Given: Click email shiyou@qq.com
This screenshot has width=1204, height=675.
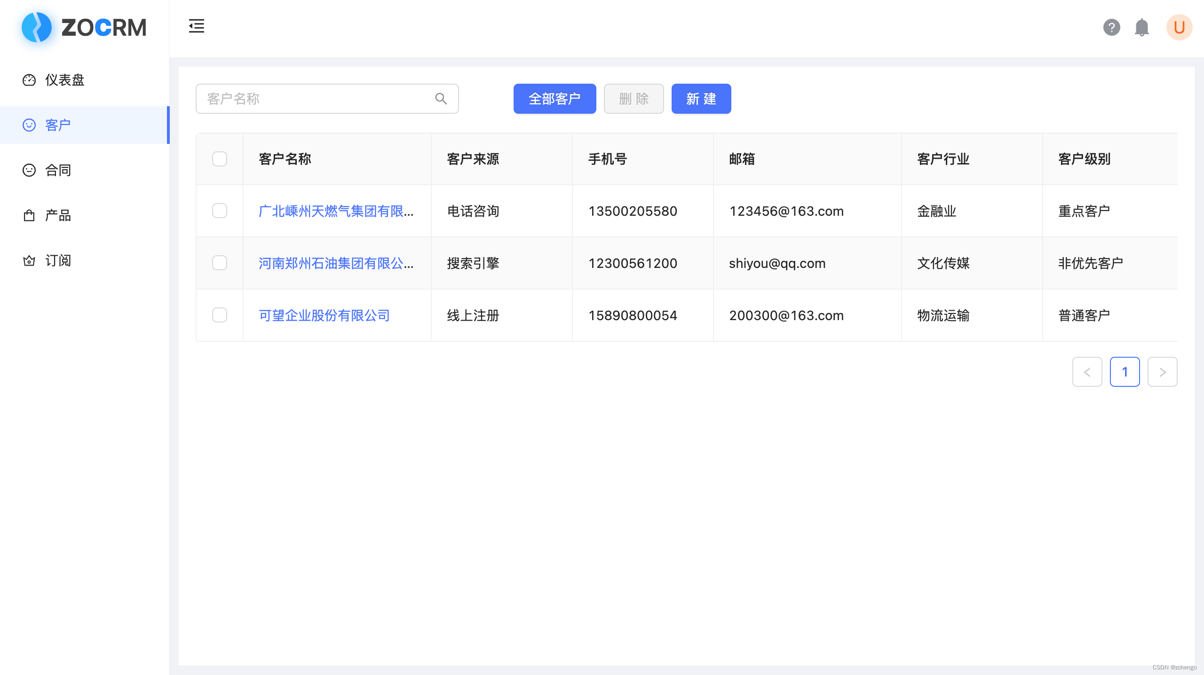Looking at the screenshot, I should (x=777, y=263).
